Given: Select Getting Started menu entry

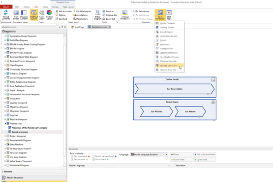Looking at the screenshot, I should pyautogui.click(x=169, y=28).
